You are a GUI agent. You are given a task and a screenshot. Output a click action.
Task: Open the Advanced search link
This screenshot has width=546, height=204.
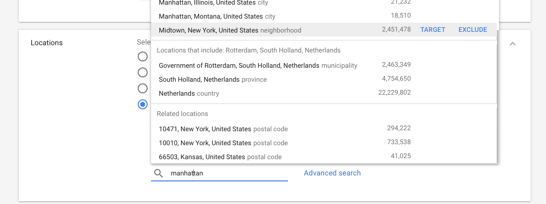click(332, 173)
